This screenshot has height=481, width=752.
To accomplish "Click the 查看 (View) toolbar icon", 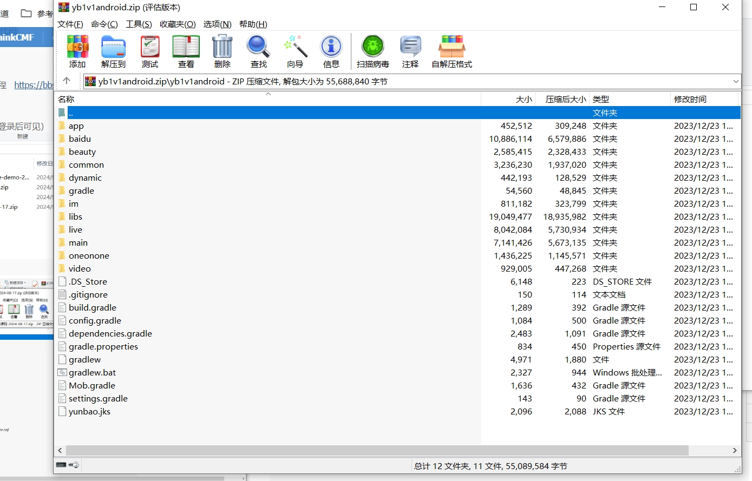I will tap(186, 47).
